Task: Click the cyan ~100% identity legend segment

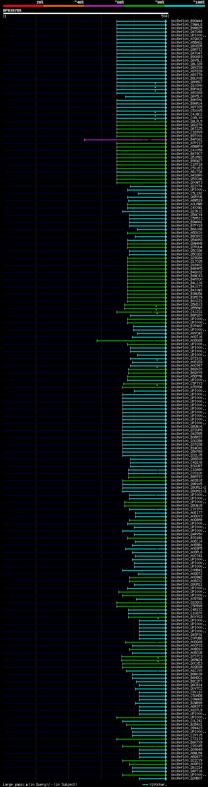Action: tap(185, 6)
